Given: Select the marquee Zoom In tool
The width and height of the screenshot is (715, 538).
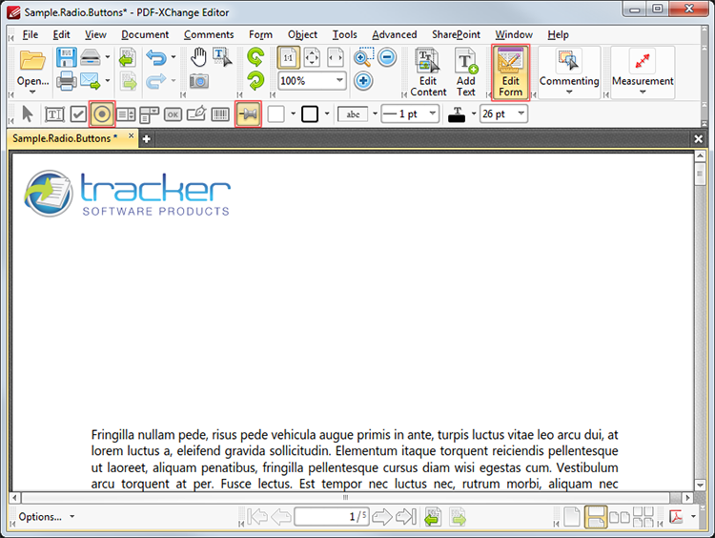Looking at the screenshot, I should [363, 57].
